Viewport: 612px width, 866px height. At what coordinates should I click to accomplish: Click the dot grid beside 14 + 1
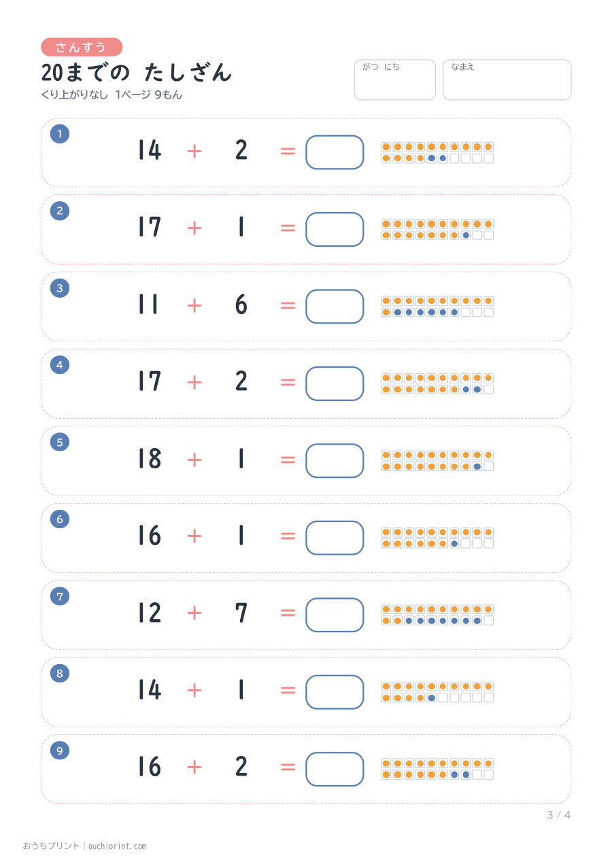tap(437, 692)
